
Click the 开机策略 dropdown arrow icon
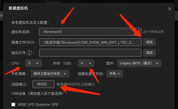coord(65,74)
